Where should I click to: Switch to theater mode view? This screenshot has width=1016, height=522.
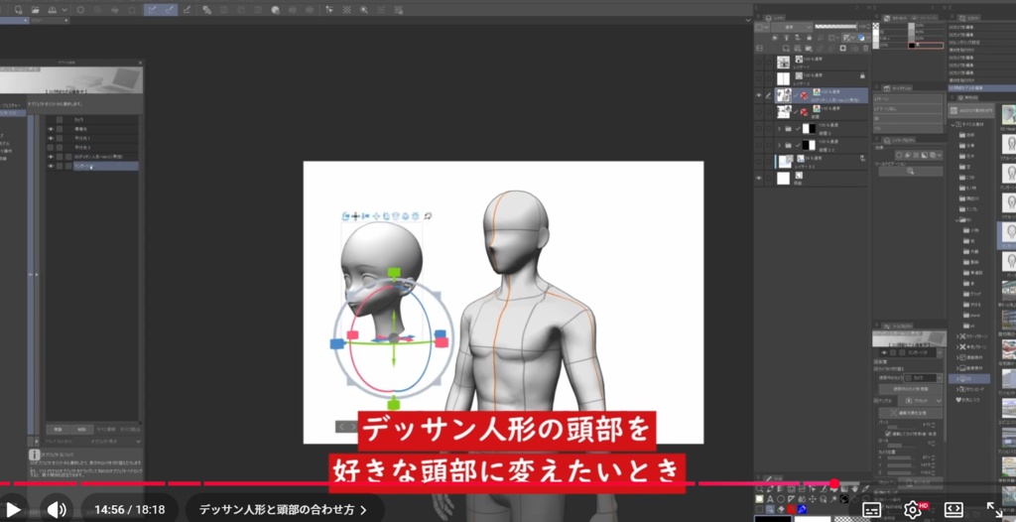click(953, 510)
